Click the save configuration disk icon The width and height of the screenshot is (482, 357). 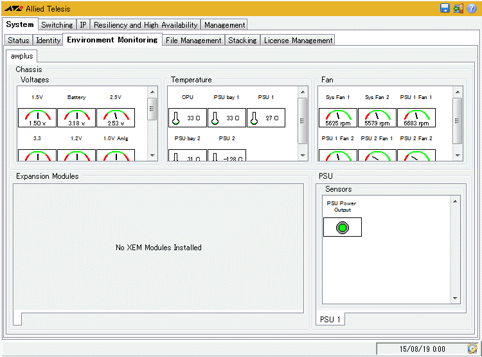pyautogui.click(x=445, y=8)
